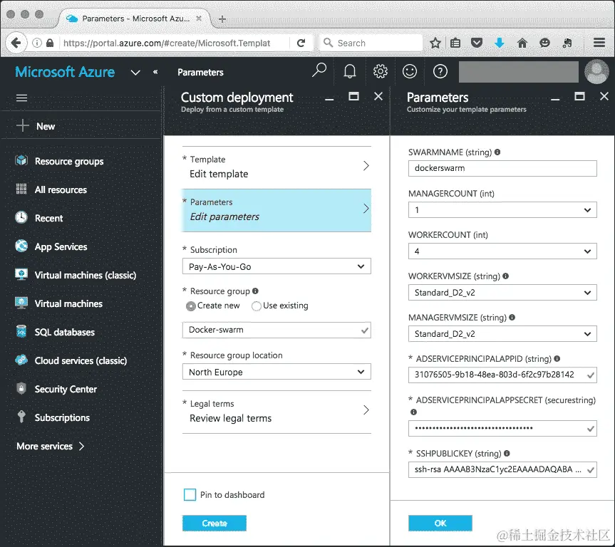This screenshot has height=547, width=615.
Task: Open App Services
Action: click(x=60, y=246)
